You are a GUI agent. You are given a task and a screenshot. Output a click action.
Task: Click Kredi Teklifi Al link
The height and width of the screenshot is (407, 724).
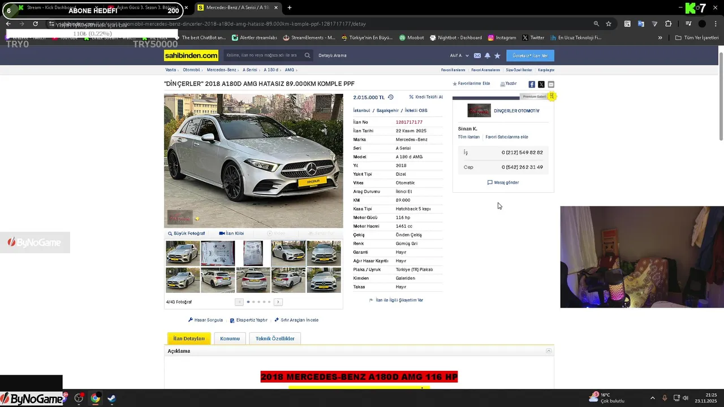click(x=426, y=97)
